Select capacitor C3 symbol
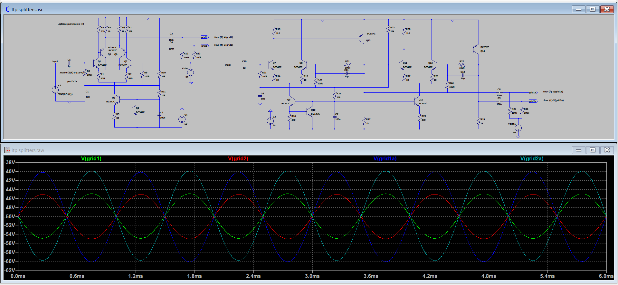 (171, 37)
